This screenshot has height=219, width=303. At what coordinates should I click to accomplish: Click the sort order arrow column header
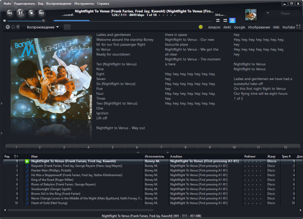[x=16, y=156]
